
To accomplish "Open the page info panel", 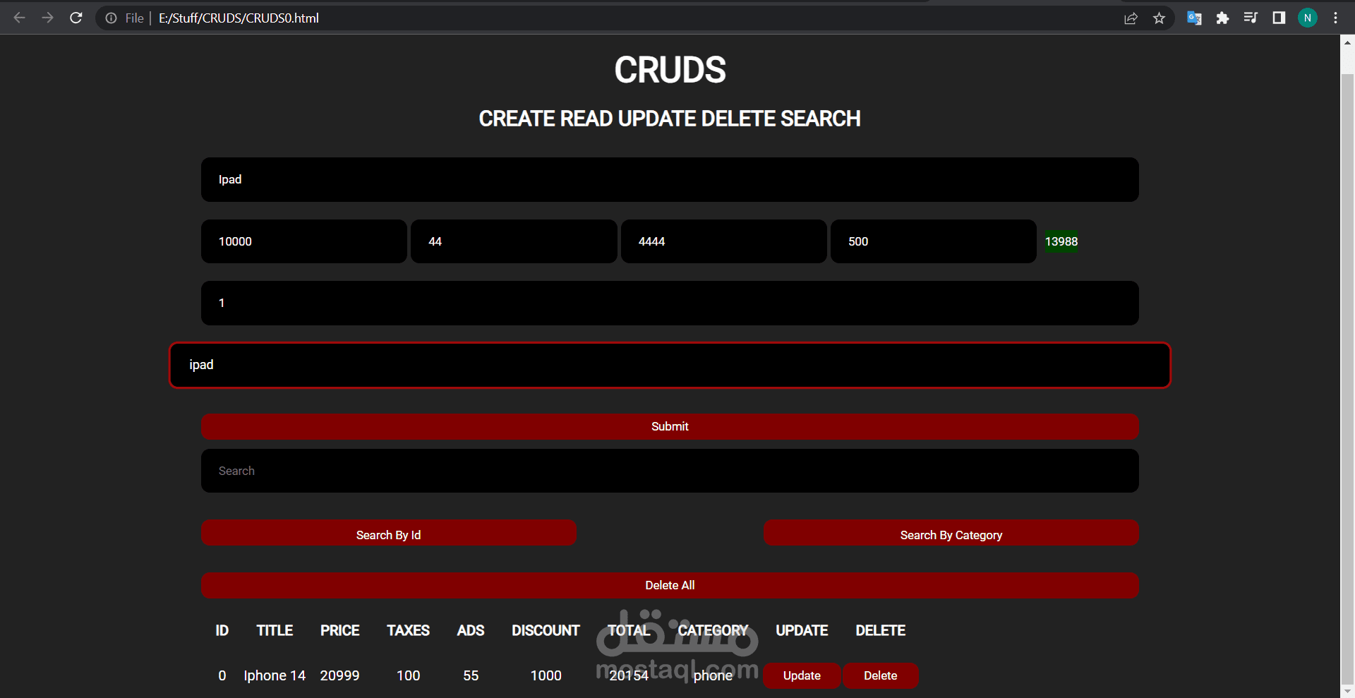I will point(111,18).
